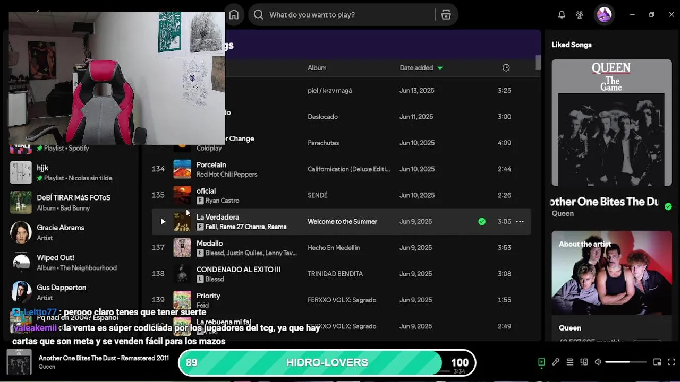The width and height of the screenshot is (680, 382).
Task: Click Medallo album art thumbnail
Action: 182,248
